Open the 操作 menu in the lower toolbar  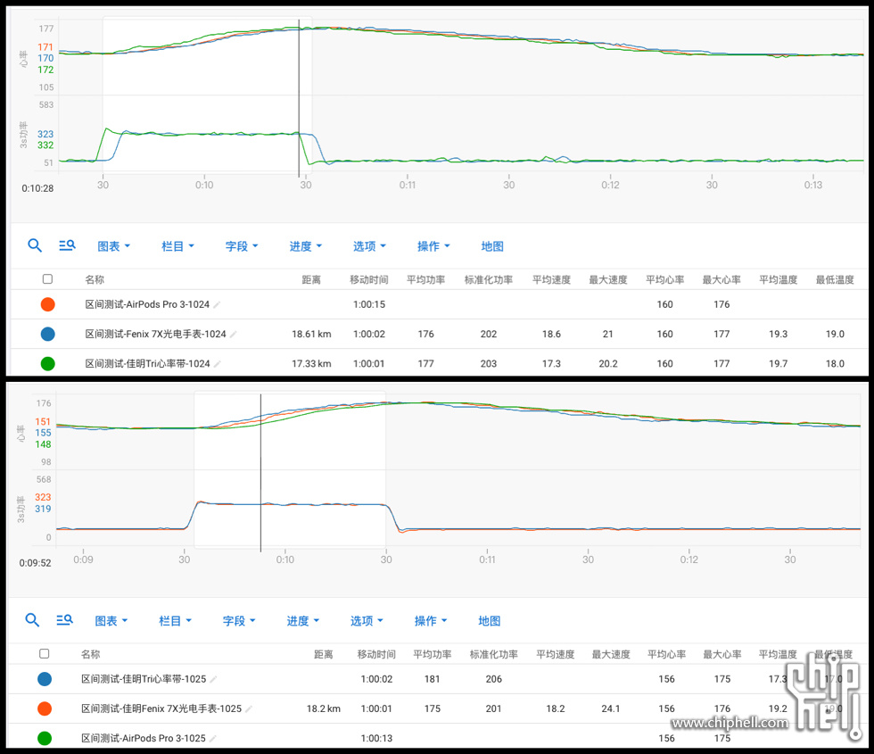coord(431,621)
